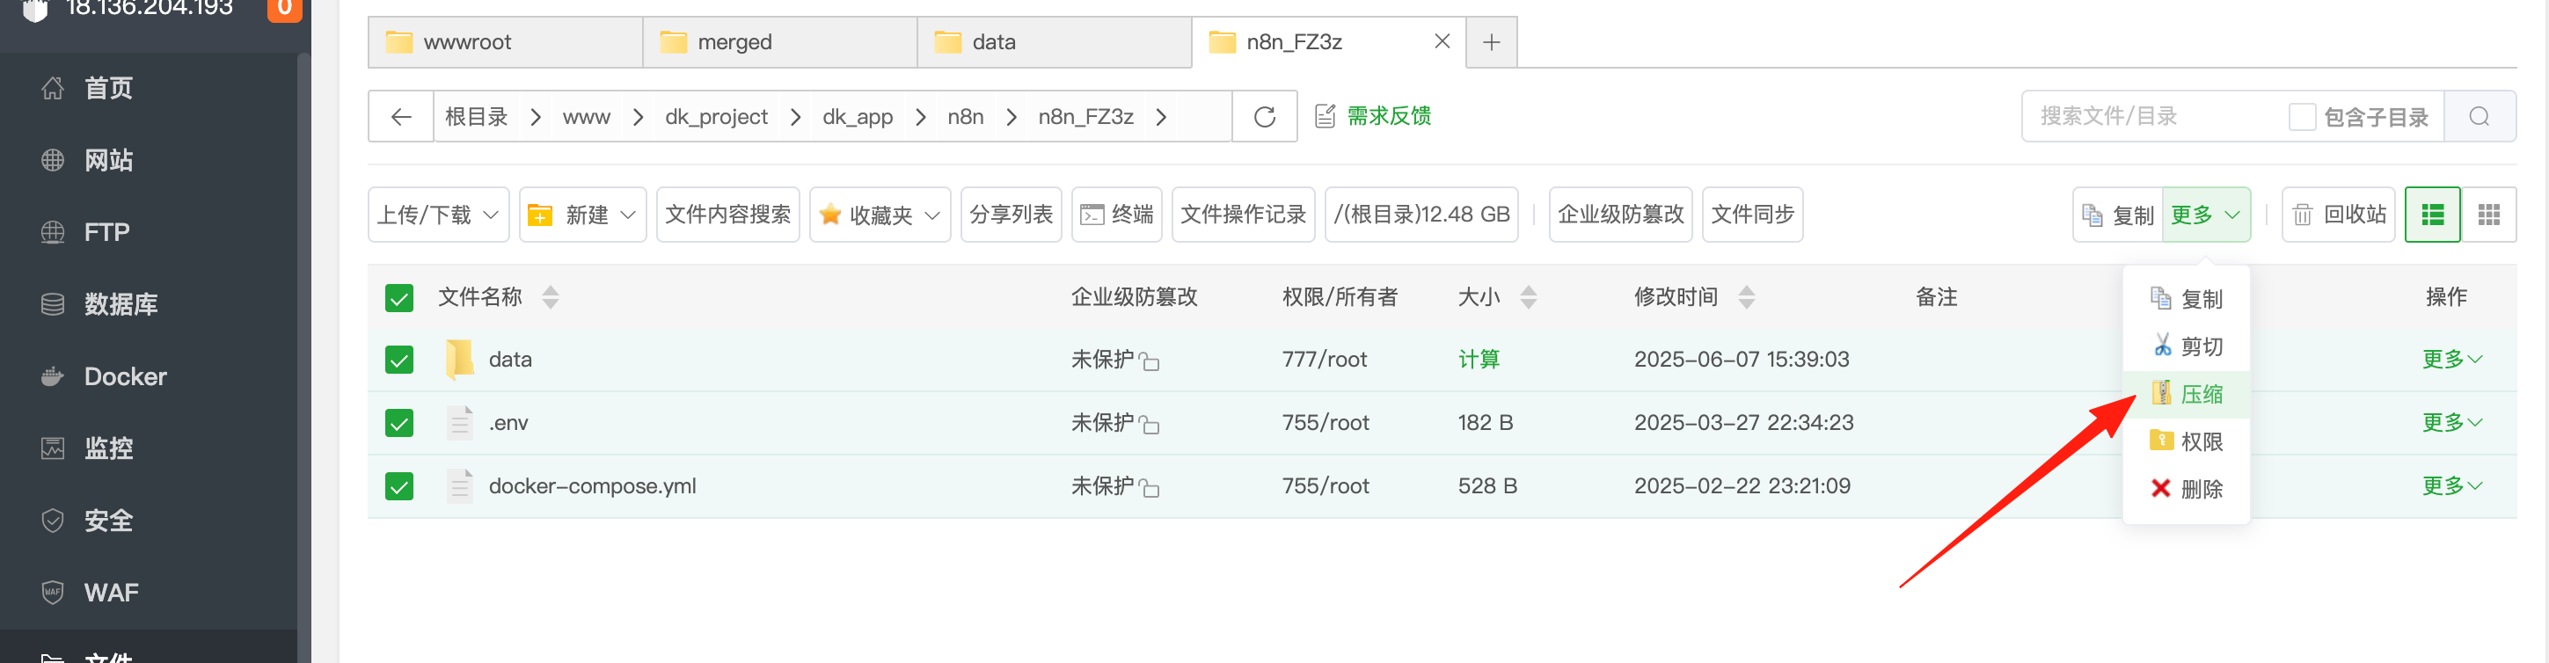The height and width of the screenshot is (663, 2549).
Task: Uncheck the .env file checkbox
Action: click(x=398, y=423)
